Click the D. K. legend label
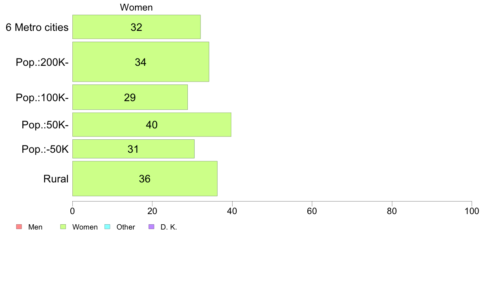The width and height of the screenshot is (483, 299). [169, 227]
